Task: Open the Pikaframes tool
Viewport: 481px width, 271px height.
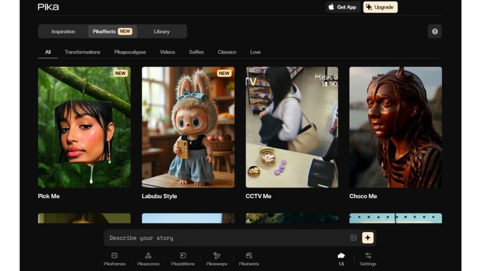Action: pyautogui.click(x=115, y=258)
